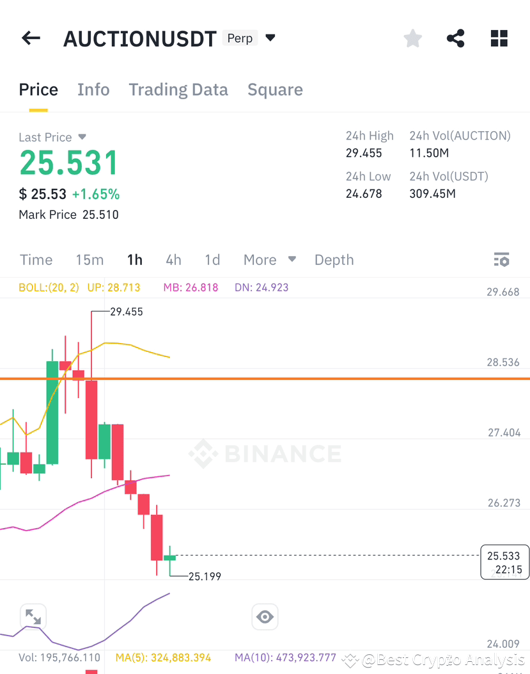Hide indicators using the eye toggle

265,616
